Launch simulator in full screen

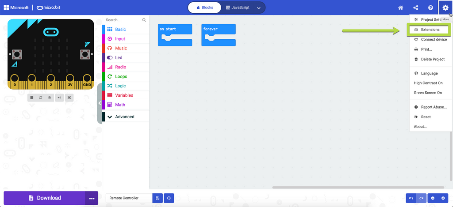click(x=69, y=98)
